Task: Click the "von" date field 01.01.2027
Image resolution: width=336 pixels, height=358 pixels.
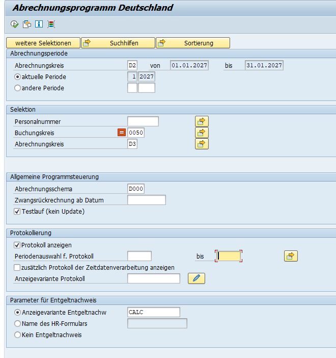Action: coord(189,65)
